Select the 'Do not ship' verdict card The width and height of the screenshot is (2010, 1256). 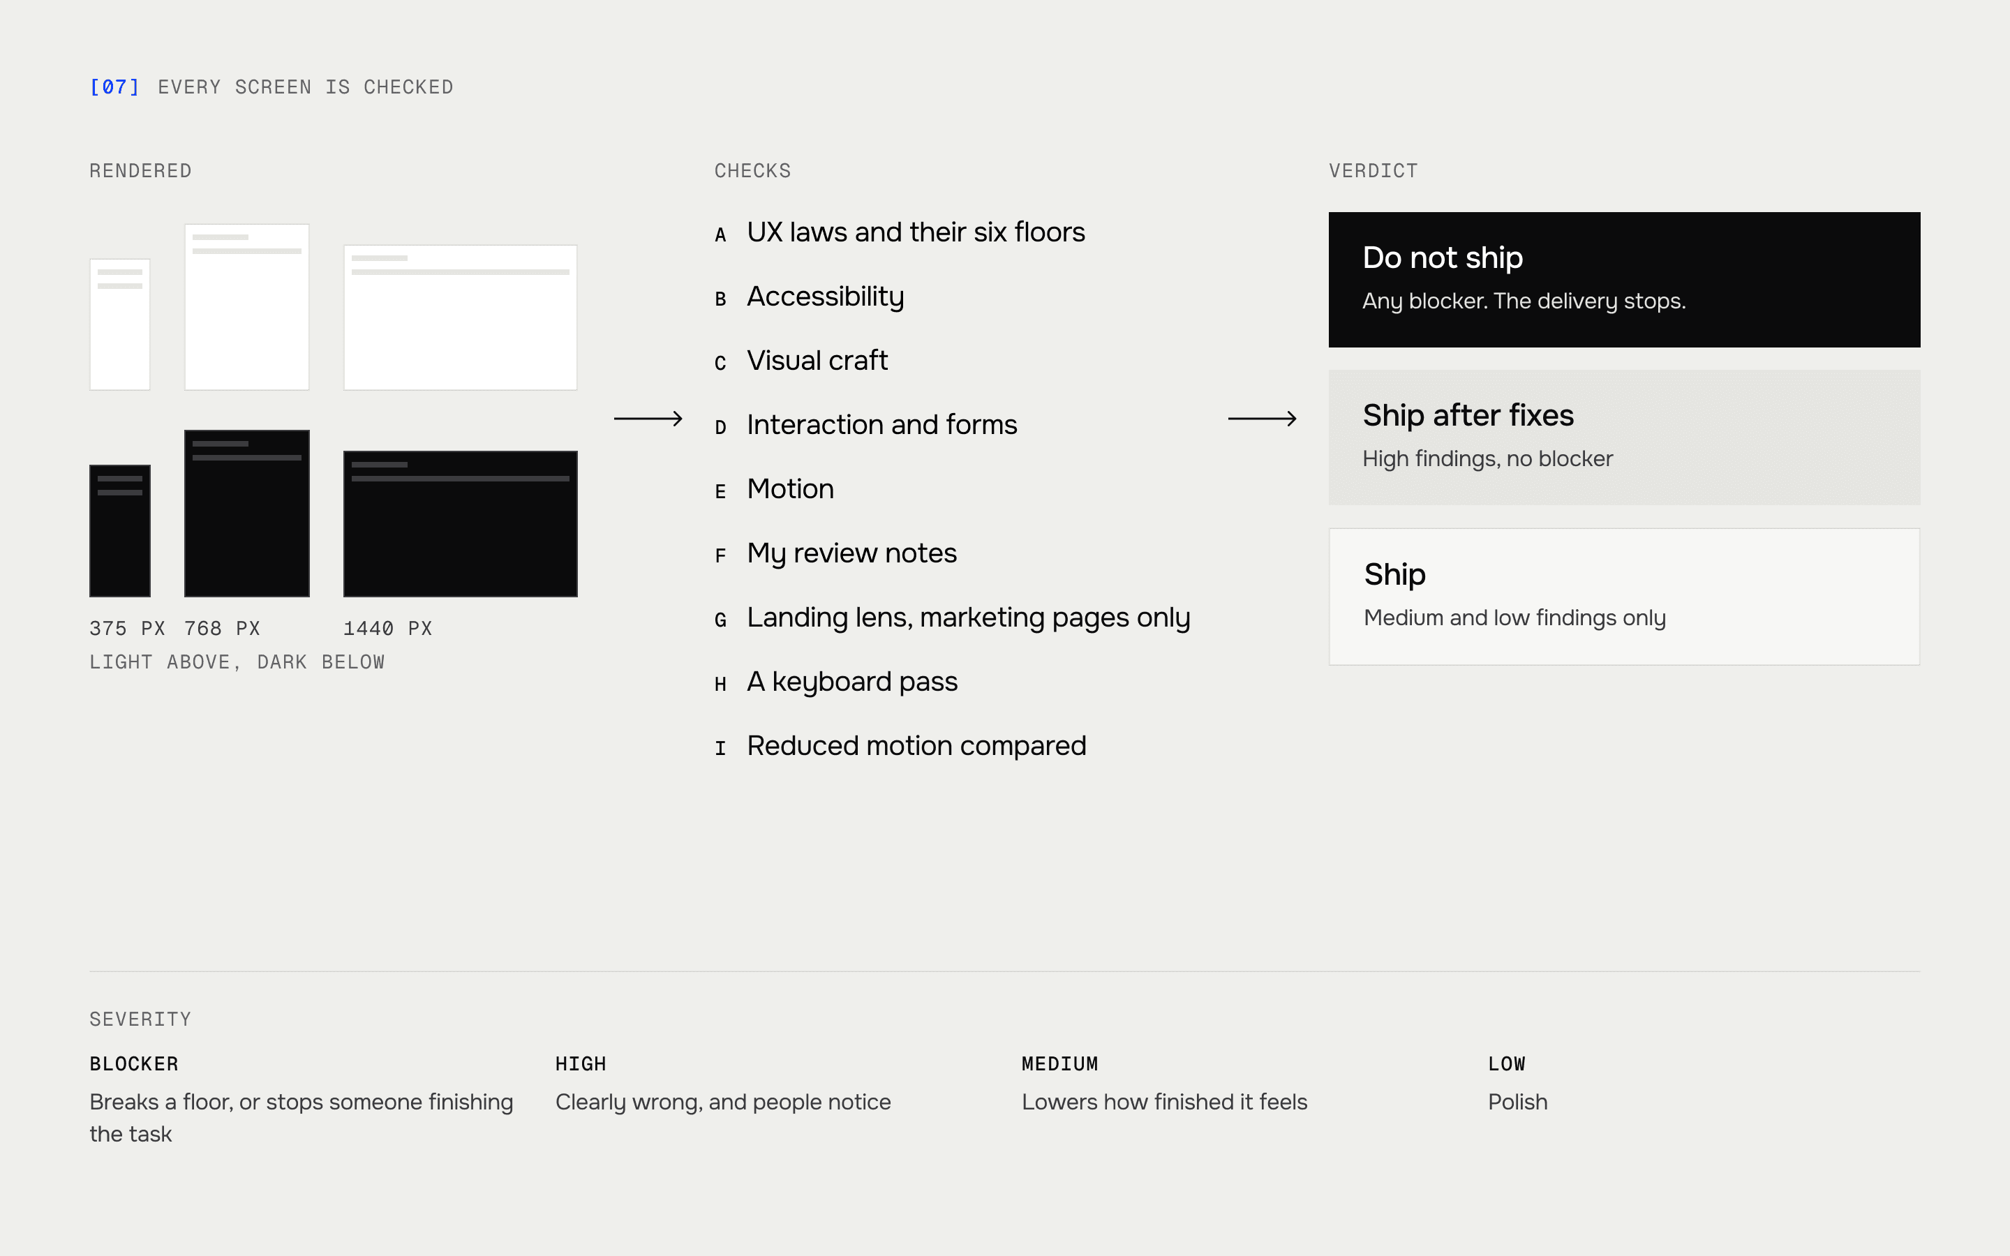(x=1624, y=279)
